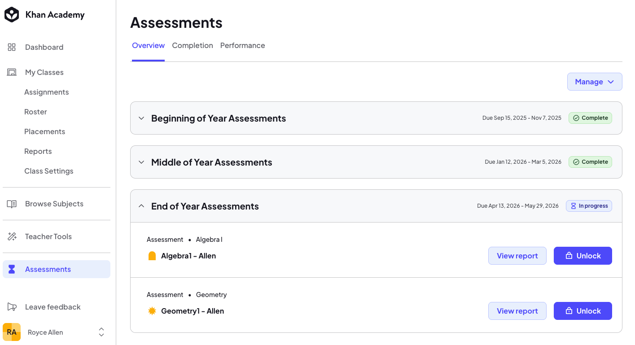Click the RA avatar for Royce Allen
The image size is (635, 345).
12,332
